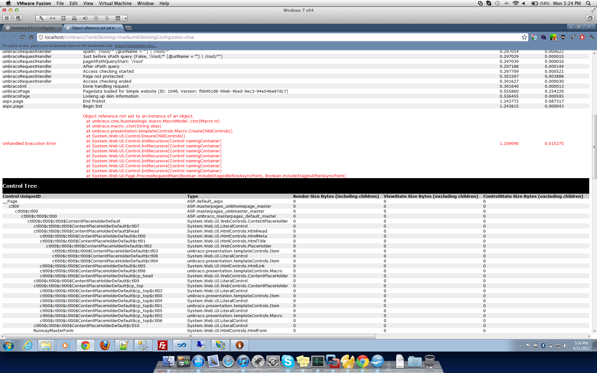Open Safari from the Mac dock

228,361
